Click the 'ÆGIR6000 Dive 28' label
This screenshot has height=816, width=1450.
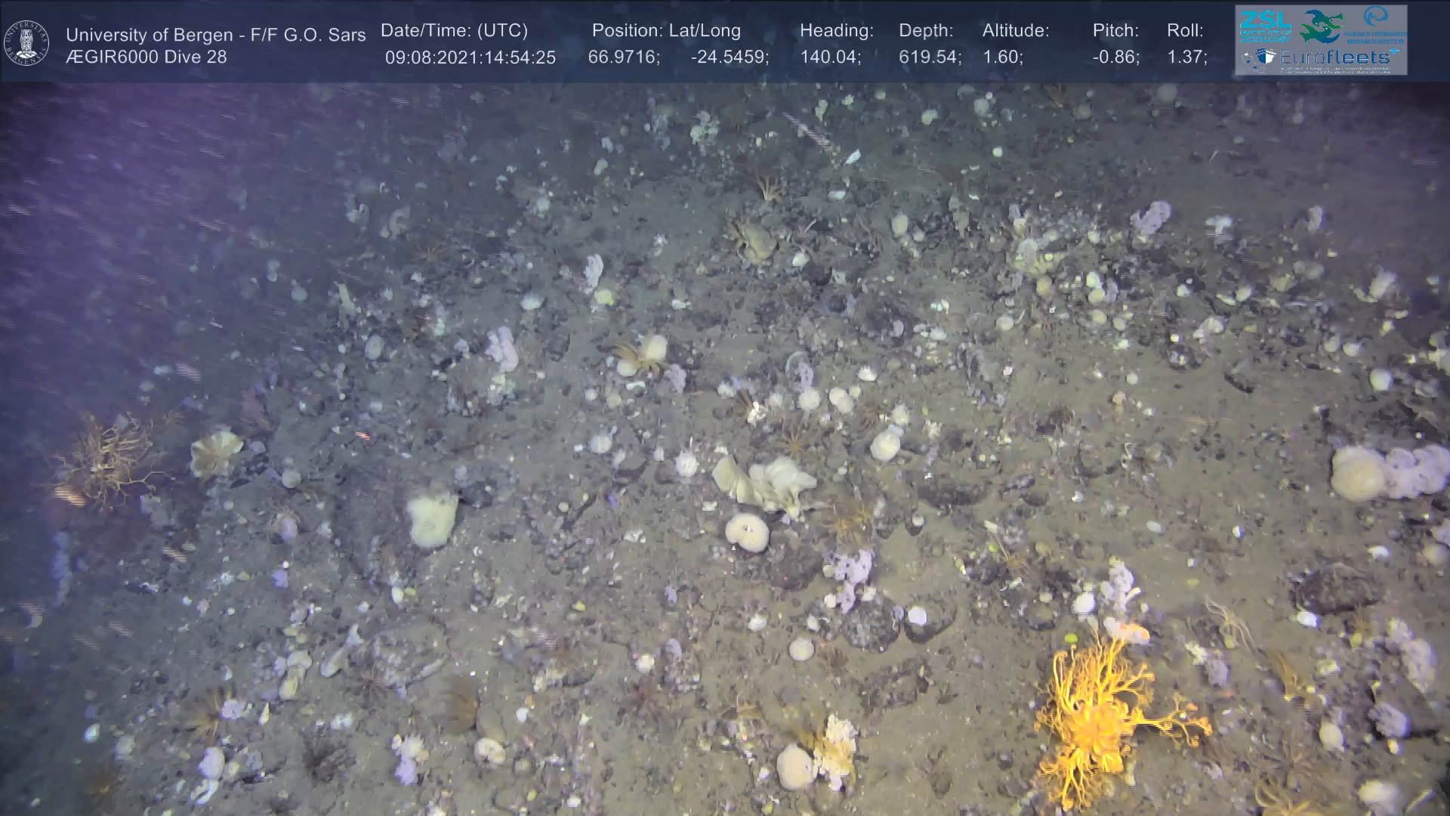point(146,57)
